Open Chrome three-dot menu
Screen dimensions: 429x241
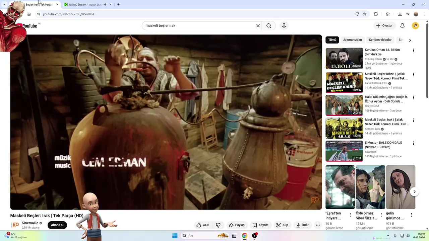(424, 14)
